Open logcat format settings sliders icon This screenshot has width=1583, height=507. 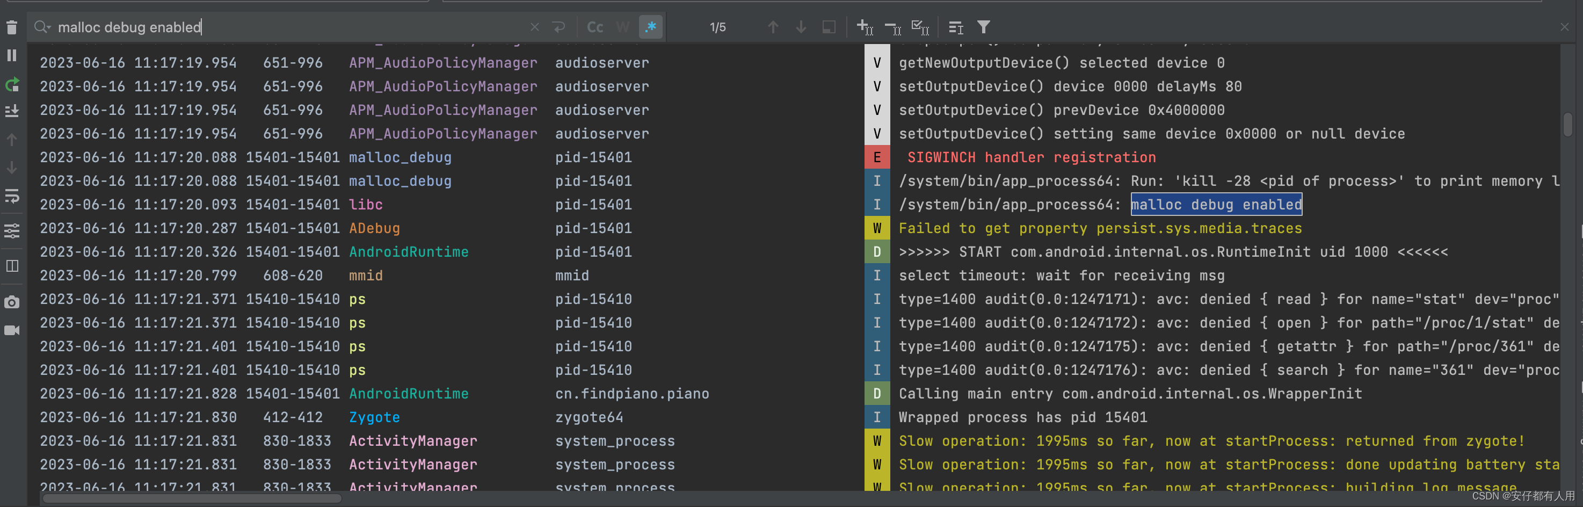point(12,231)
